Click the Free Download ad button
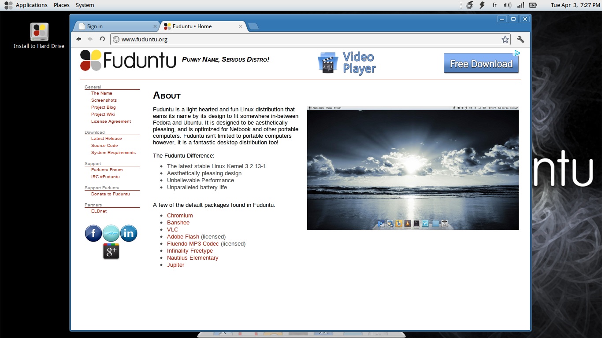602x338 pixels. point(481,63)
